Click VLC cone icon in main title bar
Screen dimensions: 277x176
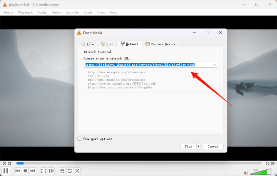[x=5, y=4]
